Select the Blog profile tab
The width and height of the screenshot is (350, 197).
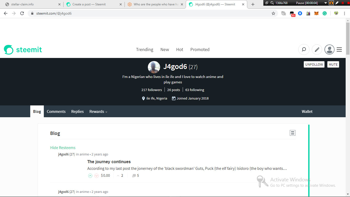[37, 112]
